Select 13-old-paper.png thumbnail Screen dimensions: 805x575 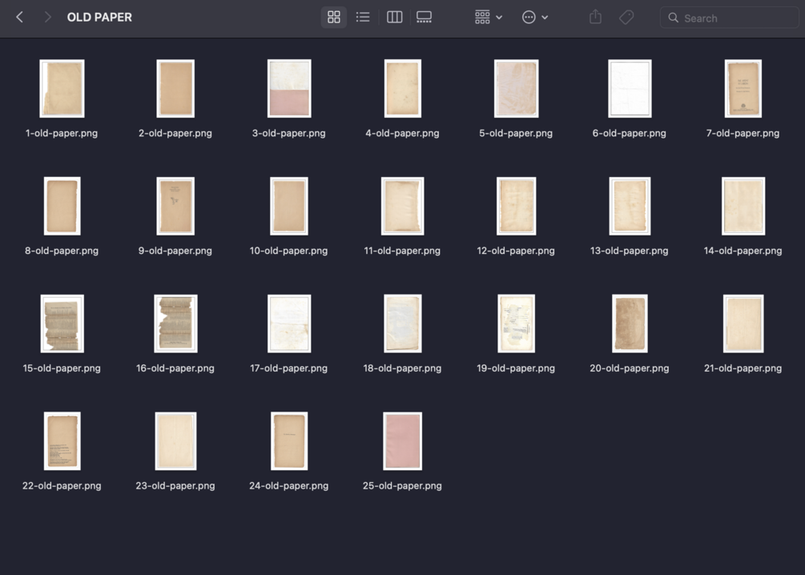(x=630, y=206)
